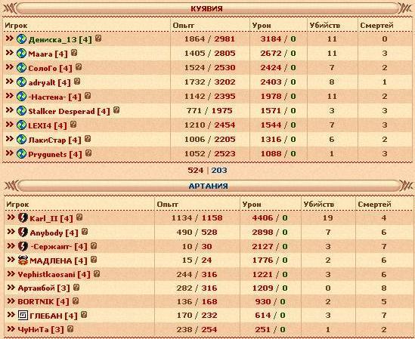Click info icon next to Дениска_13
The height and width of the screenshot is (339, 415).
[x=98, y=39]
